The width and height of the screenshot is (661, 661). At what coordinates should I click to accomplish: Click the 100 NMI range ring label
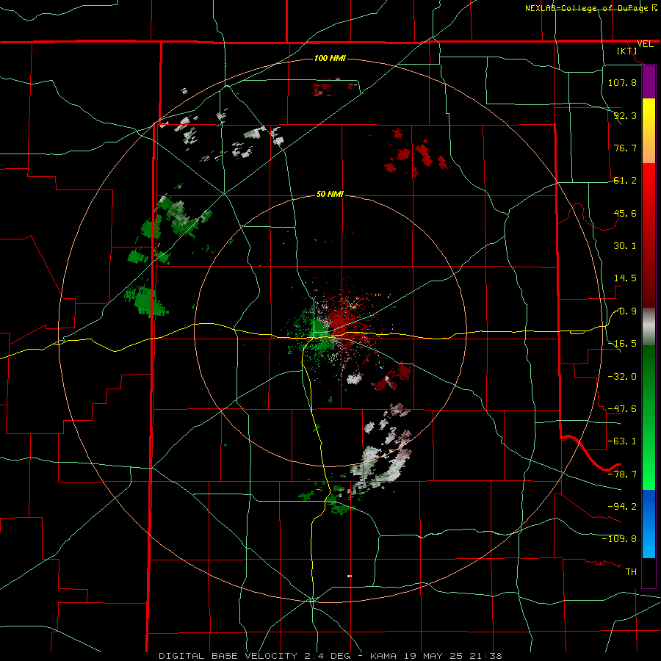point(330,58)
